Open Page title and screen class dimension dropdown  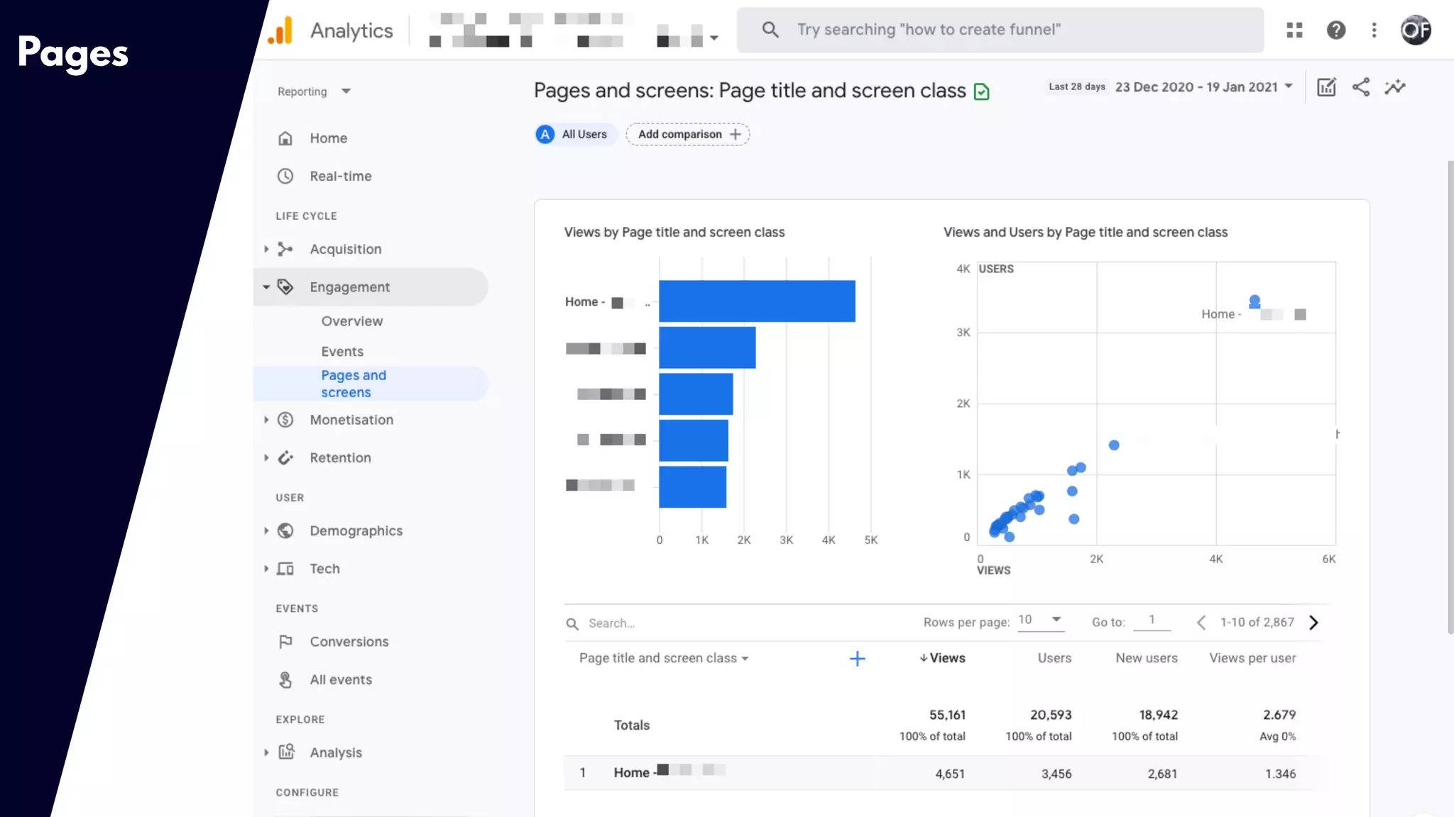663,658
